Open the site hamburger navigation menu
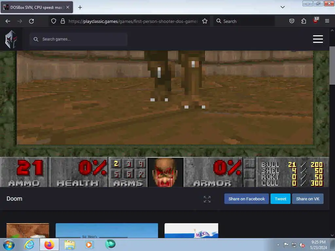Viewport: 335px width, 251px height. click(318, 39)
